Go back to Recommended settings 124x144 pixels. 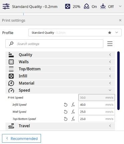point(21,138)
